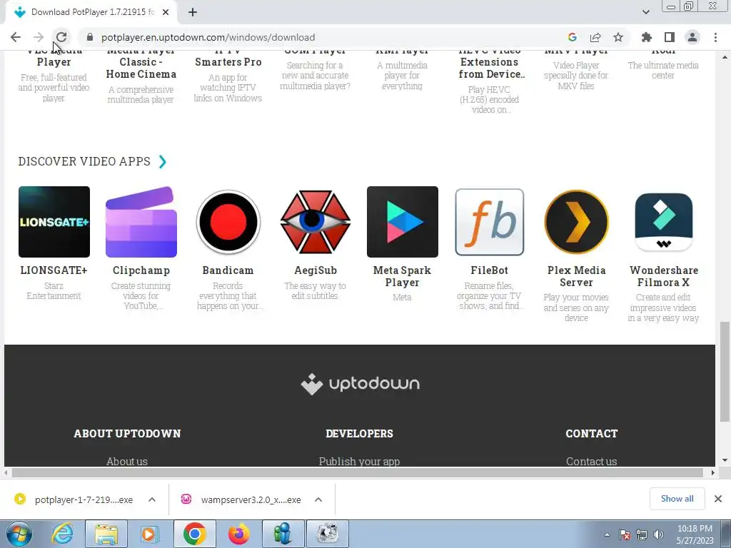Click the Google icon in address bar
Screen dimensions: 731x548
tap(573, 37)
